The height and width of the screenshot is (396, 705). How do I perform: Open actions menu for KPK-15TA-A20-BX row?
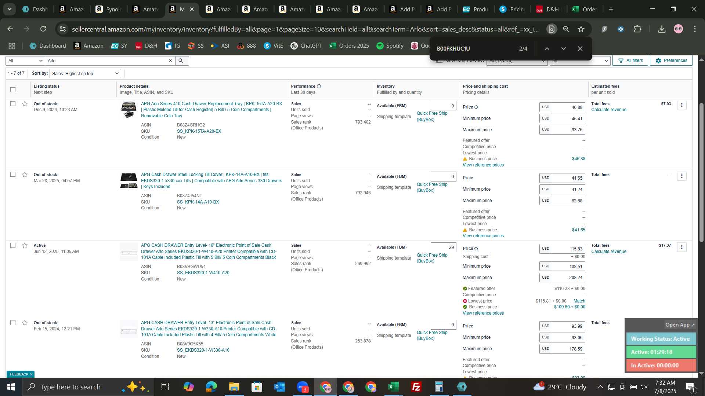click(x=682, y=105)
